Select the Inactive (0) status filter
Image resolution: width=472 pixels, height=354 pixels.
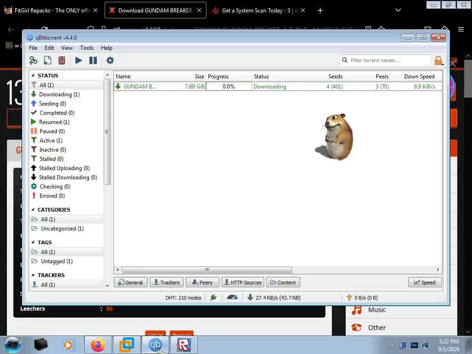coord(66,150)
